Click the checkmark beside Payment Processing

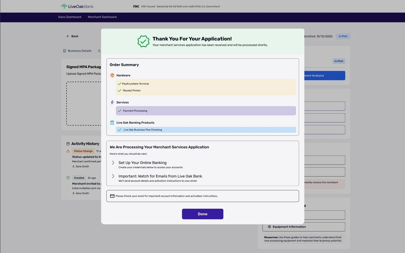(x=120, y=111)
